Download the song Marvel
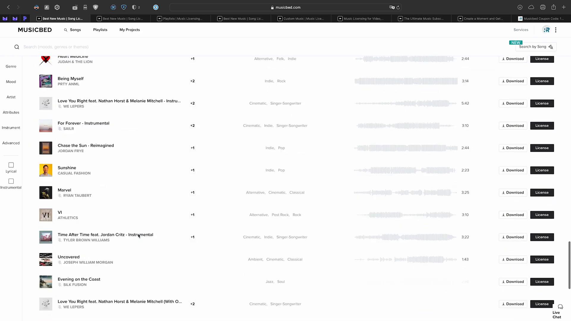 (513, 193)
